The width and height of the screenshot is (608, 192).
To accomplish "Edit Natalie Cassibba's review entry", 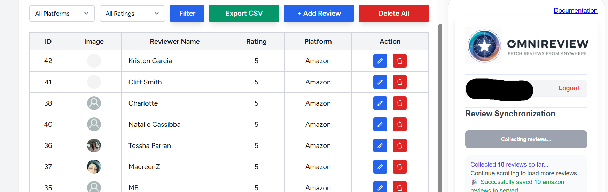I will [380, 124].
